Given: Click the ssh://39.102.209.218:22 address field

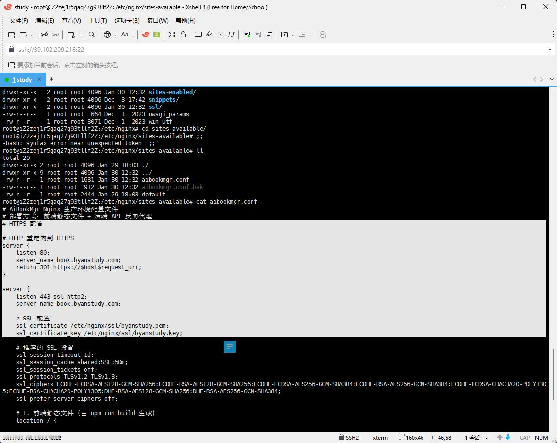Looking at the screenshot, I should pyautogui.click(x=281, y=50).
